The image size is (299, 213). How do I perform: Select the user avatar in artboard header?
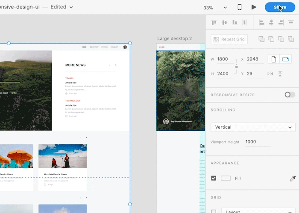click(x=125, y=47)
